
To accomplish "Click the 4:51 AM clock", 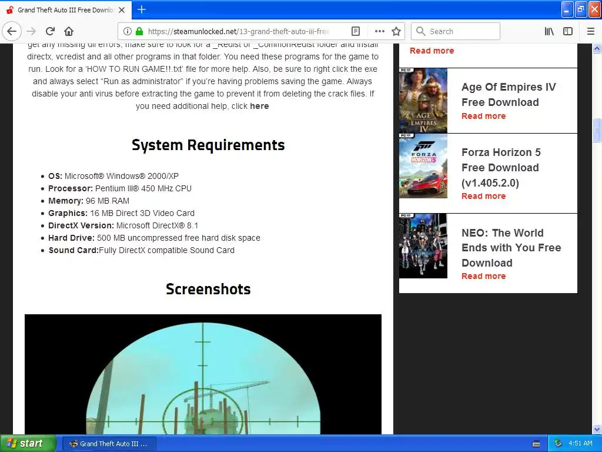I will coord(580,443).
